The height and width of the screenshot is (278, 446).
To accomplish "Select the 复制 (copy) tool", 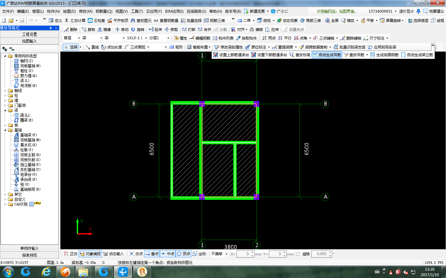I will tap(88, 29).
